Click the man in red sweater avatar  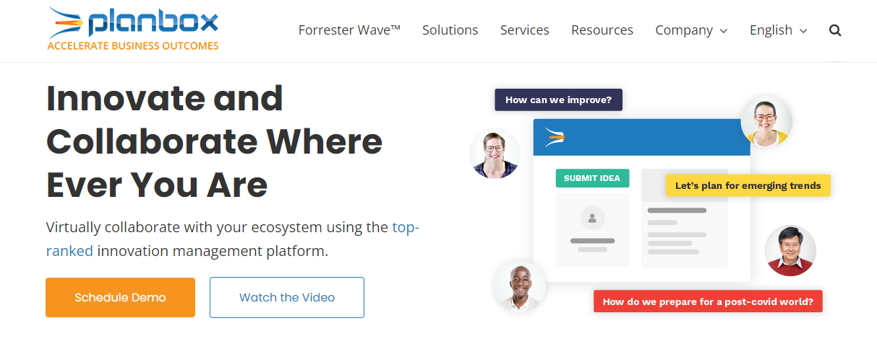coord(790,251)
